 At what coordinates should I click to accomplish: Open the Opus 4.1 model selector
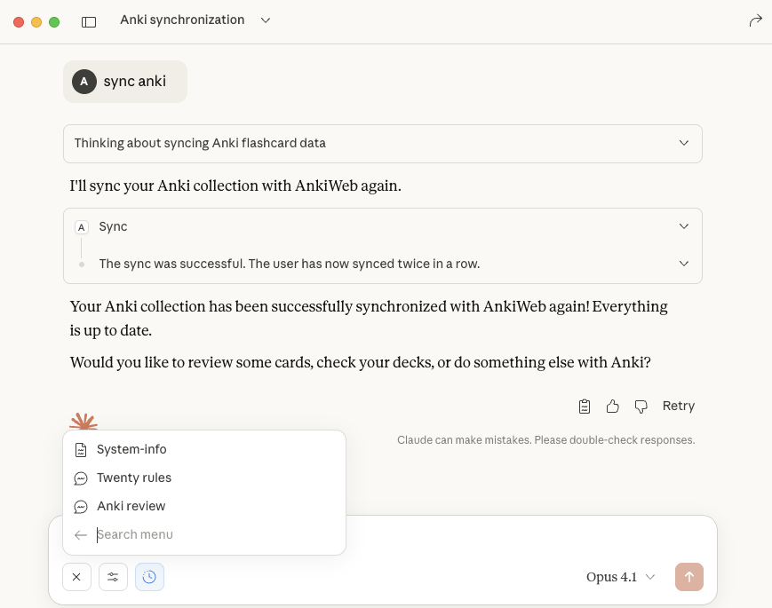point(620,577)
